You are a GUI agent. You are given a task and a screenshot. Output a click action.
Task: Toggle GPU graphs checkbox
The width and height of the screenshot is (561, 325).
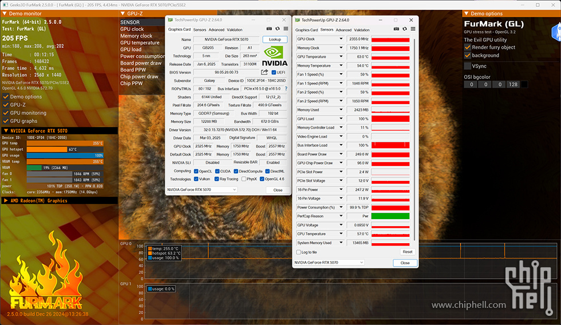coord(6,121)
